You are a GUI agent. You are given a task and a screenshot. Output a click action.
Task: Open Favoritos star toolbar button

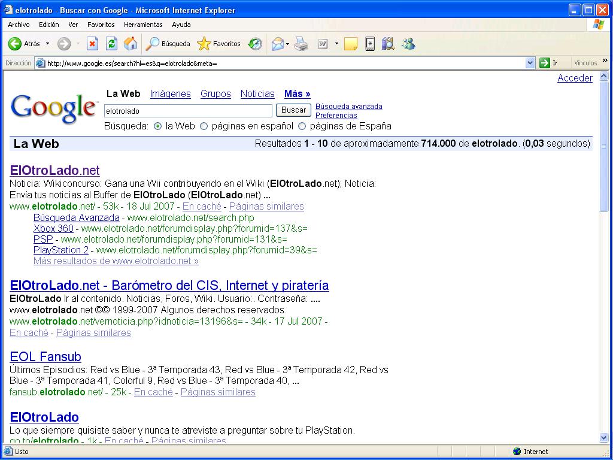coord(219,44)
